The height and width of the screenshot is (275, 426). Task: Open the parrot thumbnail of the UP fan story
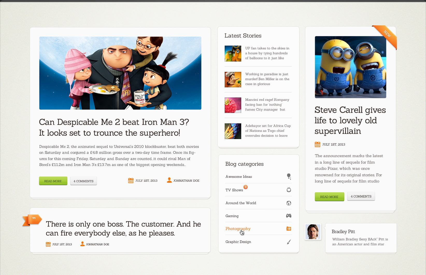(233, 54)
